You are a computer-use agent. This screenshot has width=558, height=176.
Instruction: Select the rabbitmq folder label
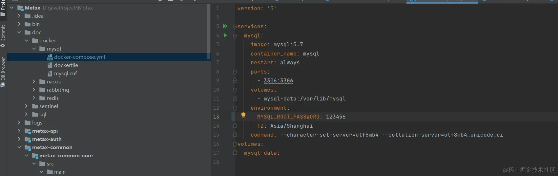58,90
